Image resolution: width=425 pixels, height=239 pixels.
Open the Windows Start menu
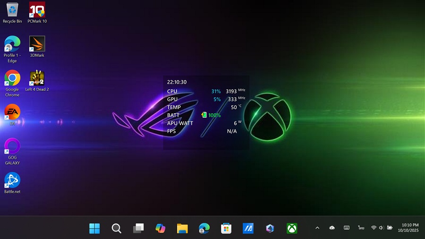pos(94,229)
